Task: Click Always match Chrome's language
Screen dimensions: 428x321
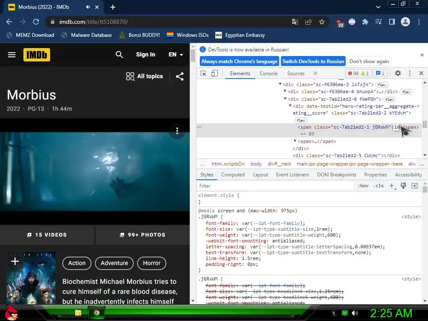Action: tap(239, 61)
